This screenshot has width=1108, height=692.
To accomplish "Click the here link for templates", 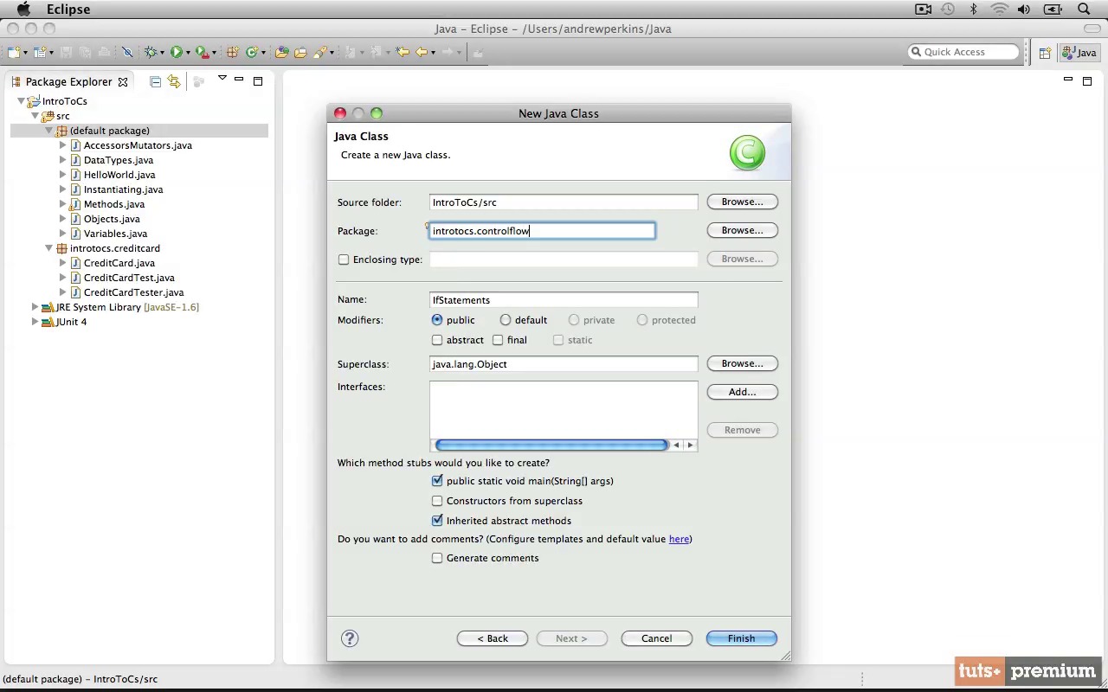I will click(x=679, y=539).
